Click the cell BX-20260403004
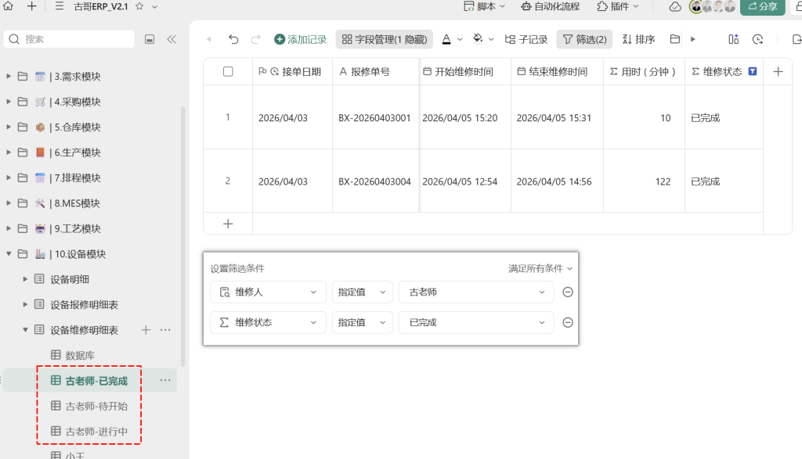This screenshot has height=459, width=802. (x=374, y=181)
